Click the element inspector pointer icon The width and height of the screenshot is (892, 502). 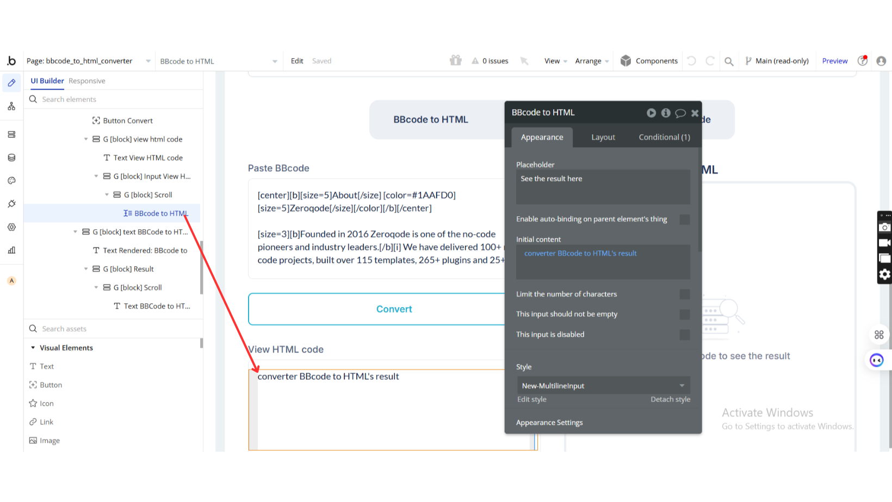coord(524,61)
